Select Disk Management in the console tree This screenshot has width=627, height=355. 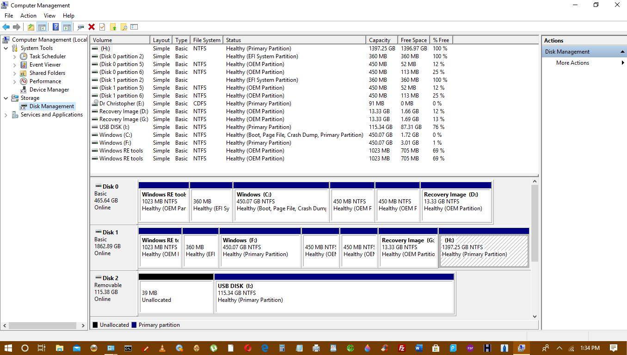51,106
